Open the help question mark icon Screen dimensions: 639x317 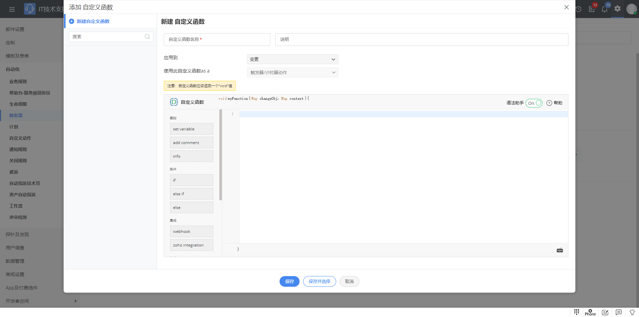(549, 103)
